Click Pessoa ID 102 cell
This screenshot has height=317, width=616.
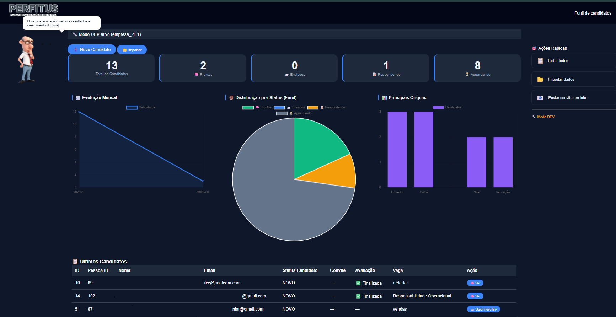coord(91,296)
